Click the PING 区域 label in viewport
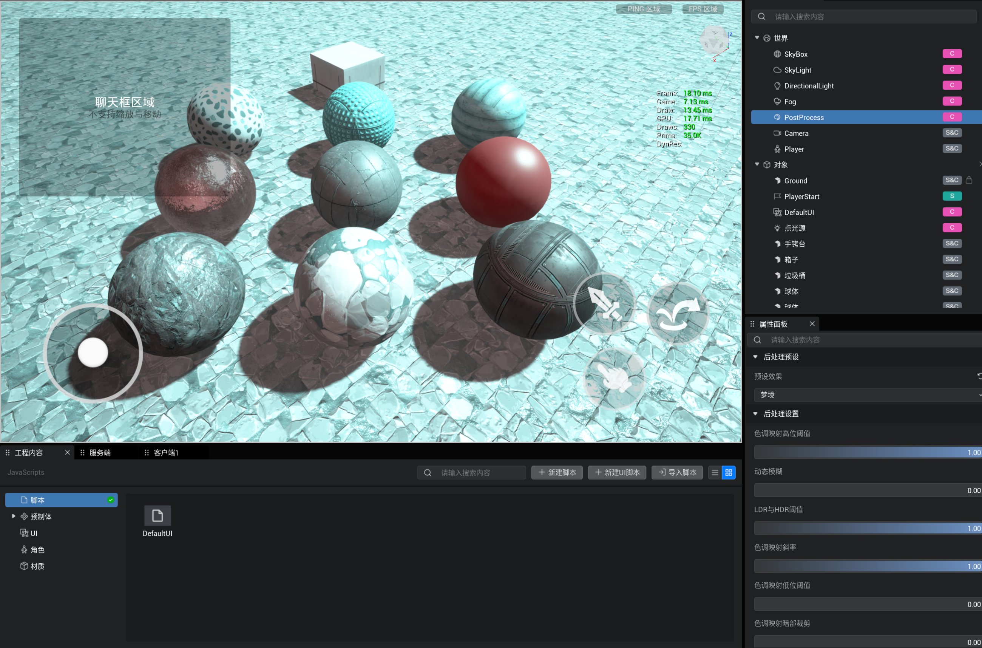982x648 pixels. [644, 9]
